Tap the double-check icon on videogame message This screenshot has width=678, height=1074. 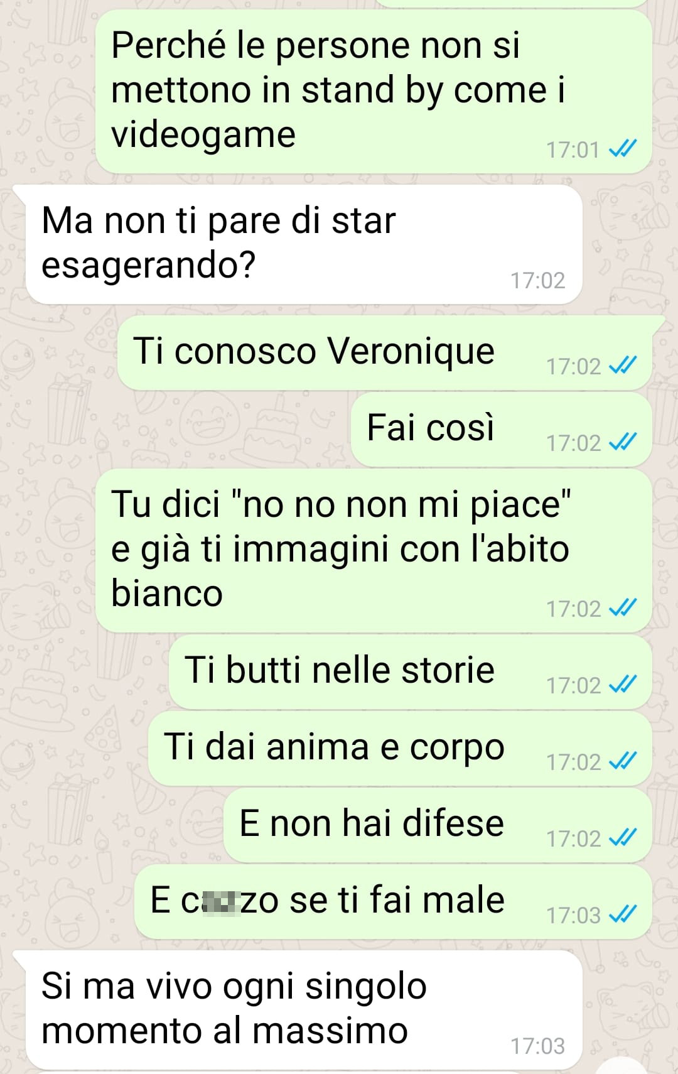623,149
